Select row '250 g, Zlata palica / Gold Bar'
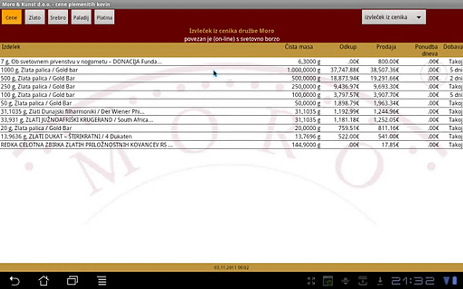The image size is (463, 289). (x=232, y=87)
